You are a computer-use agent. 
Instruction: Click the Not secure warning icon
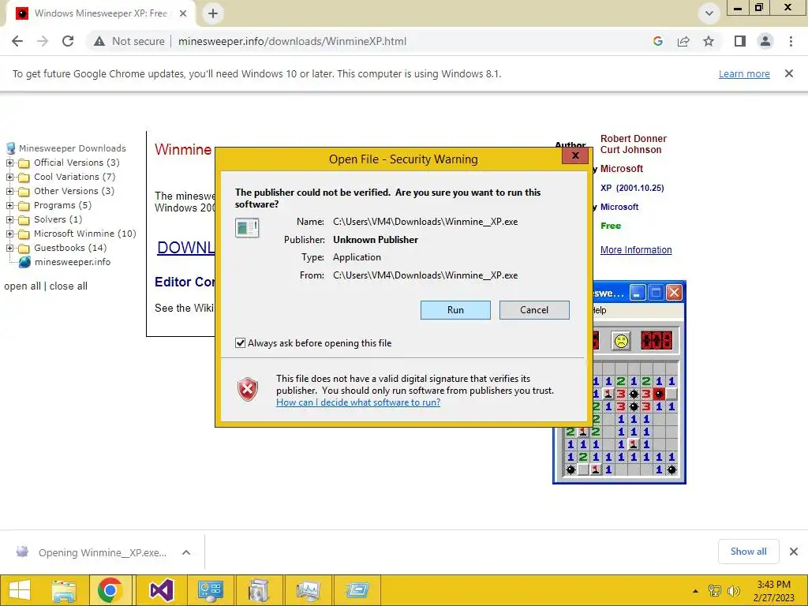coord(99,41)
